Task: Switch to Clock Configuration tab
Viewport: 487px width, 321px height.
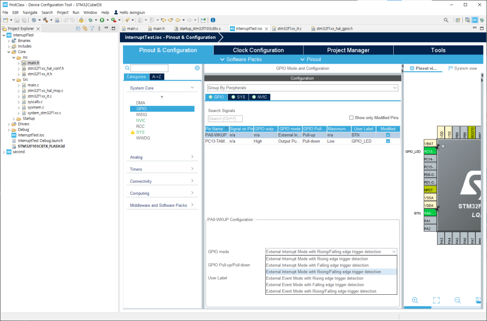Action: tap(259, 50)
